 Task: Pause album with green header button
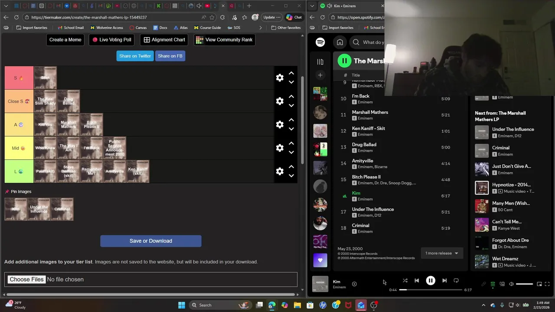pyautogui.click(x=344, y=61)
